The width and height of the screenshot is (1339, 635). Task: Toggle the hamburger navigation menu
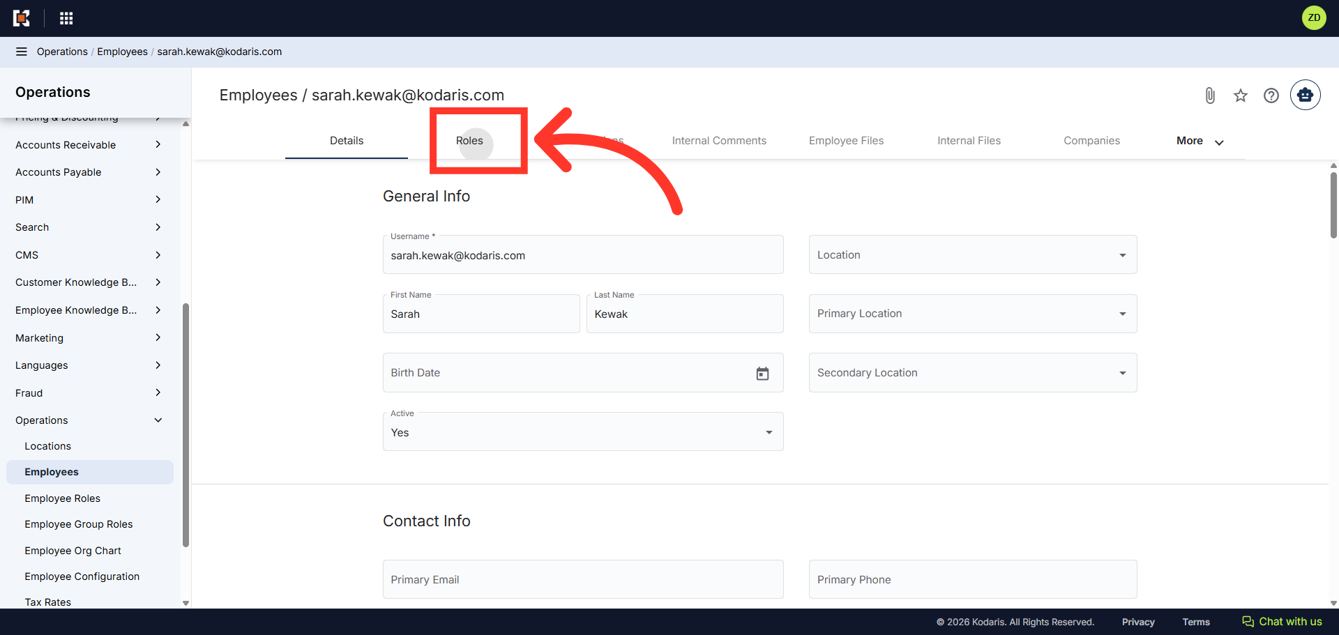22,52
